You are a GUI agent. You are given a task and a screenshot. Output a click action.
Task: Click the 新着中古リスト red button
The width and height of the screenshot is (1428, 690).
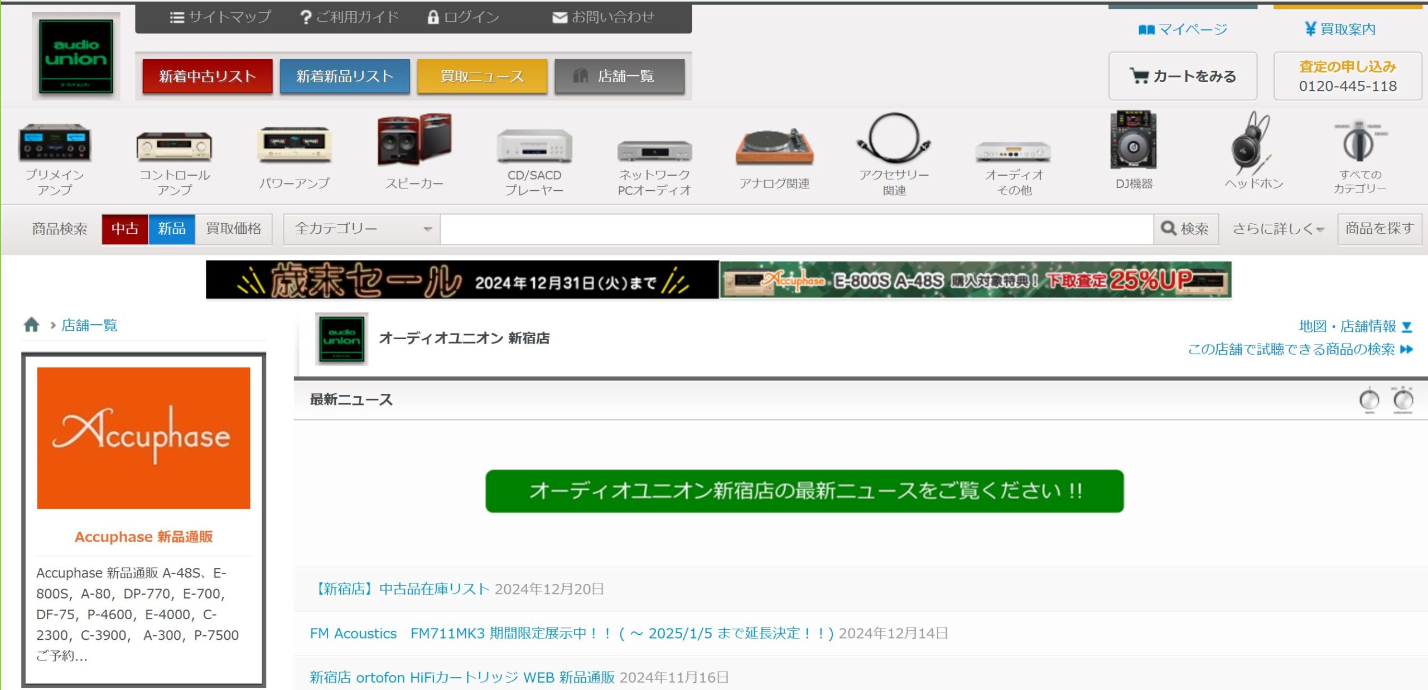(x=208, y=76)
